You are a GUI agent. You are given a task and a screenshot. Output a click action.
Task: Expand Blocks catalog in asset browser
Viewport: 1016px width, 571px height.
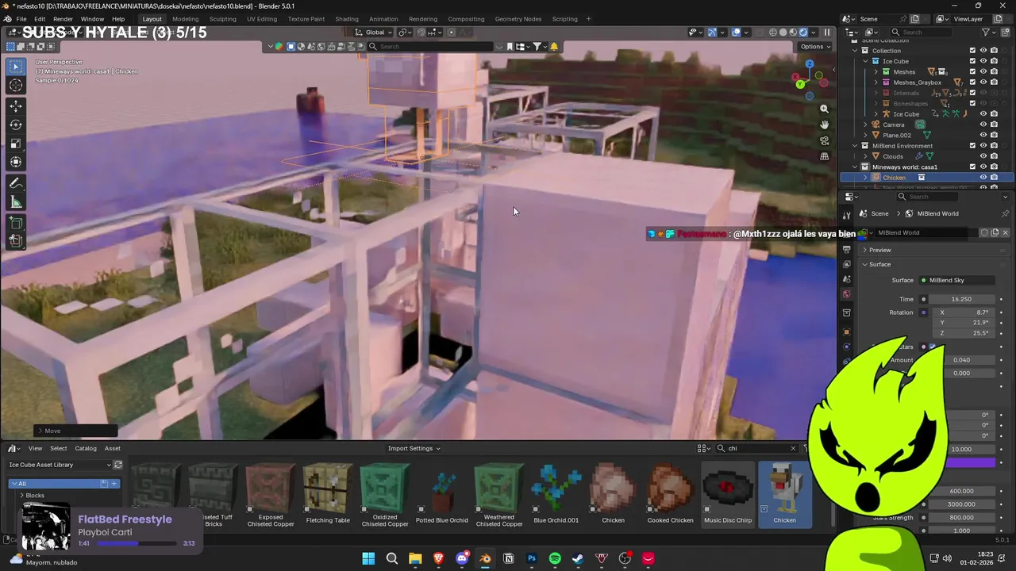click(21, 496)
